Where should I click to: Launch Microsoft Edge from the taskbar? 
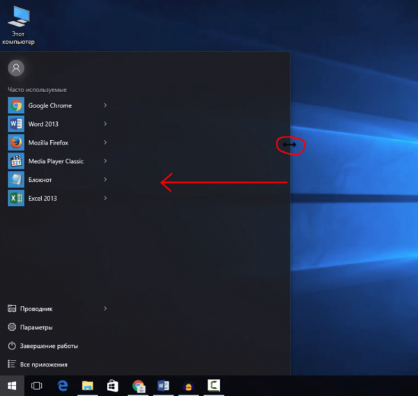point(63,386)
